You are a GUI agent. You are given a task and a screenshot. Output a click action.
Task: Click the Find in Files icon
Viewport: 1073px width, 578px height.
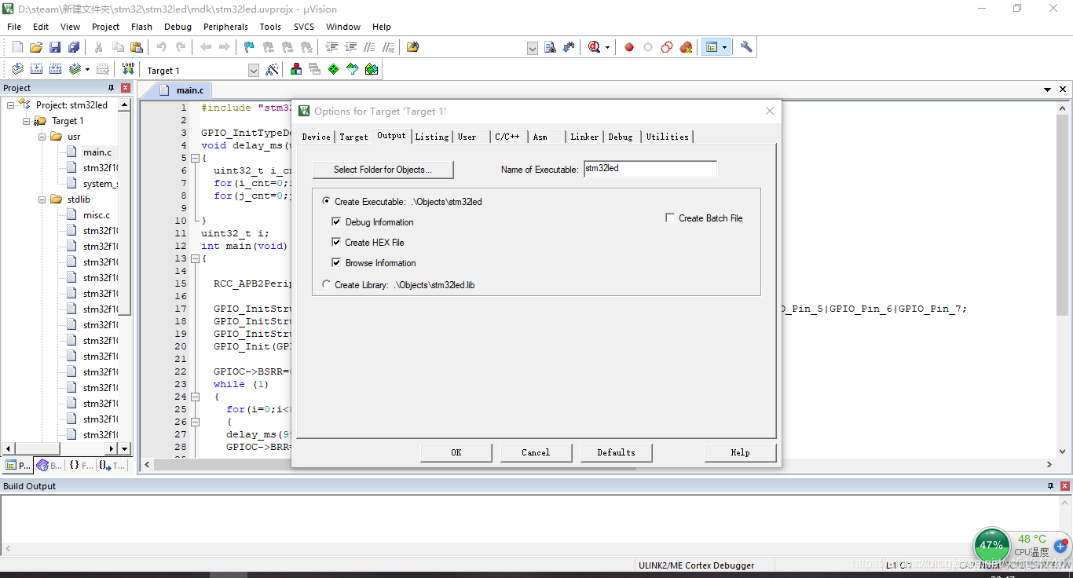click(550, 47)
